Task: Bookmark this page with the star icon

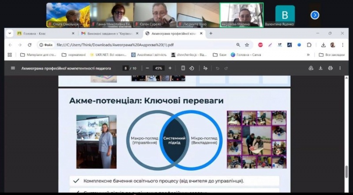Action: (247, 45)
